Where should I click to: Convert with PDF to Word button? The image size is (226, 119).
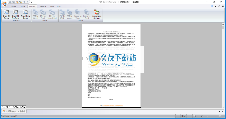tap(36, 14)
